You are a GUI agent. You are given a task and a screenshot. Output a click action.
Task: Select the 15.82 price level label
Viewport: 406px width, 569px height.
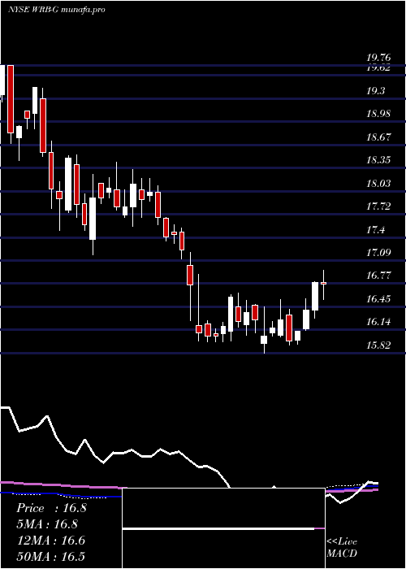click(378, 345)
